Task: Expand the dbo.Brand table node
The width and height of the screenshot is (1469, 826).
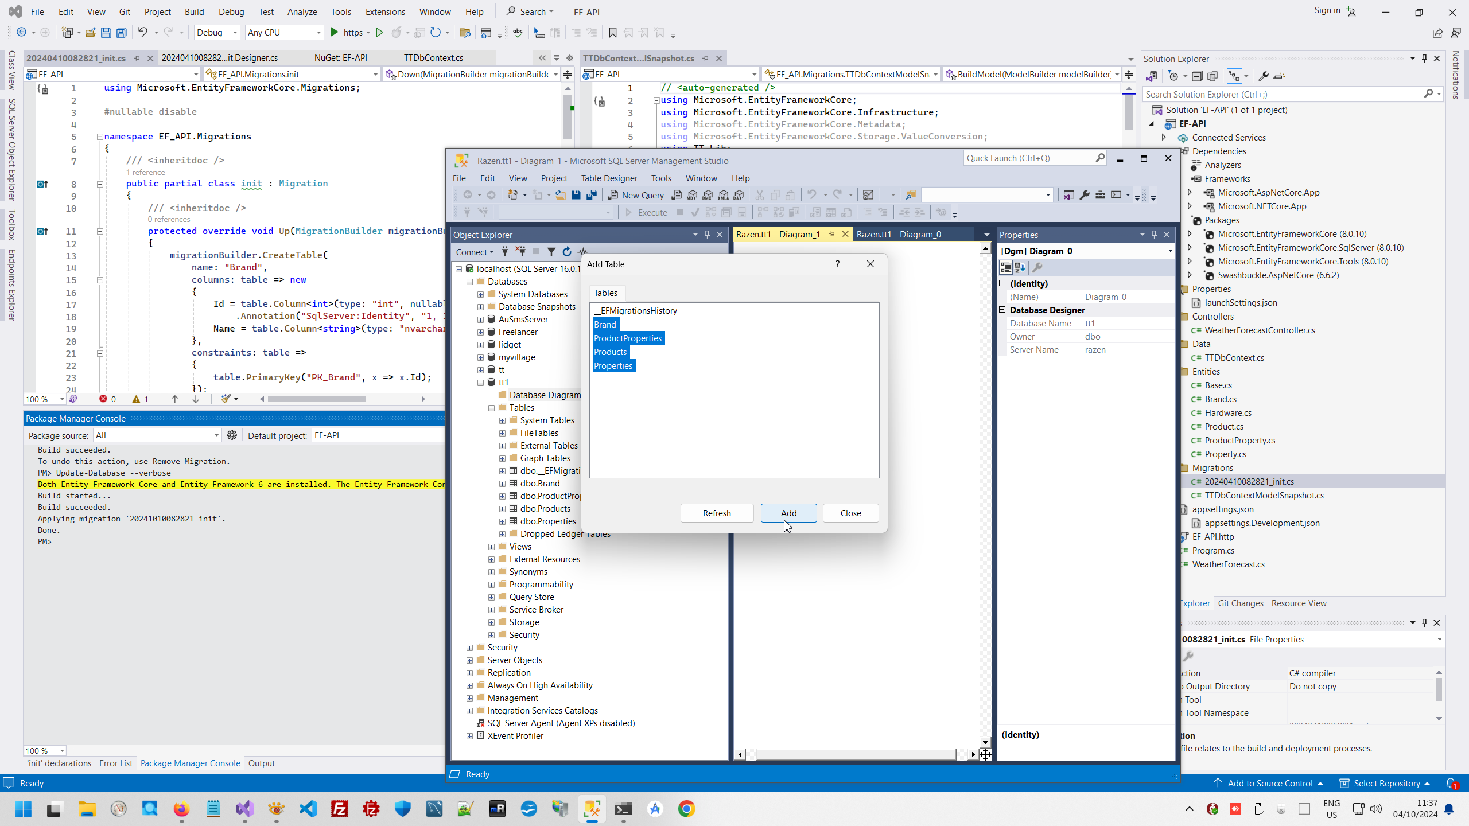Action: pyautogui.click(x=503, y=484)
